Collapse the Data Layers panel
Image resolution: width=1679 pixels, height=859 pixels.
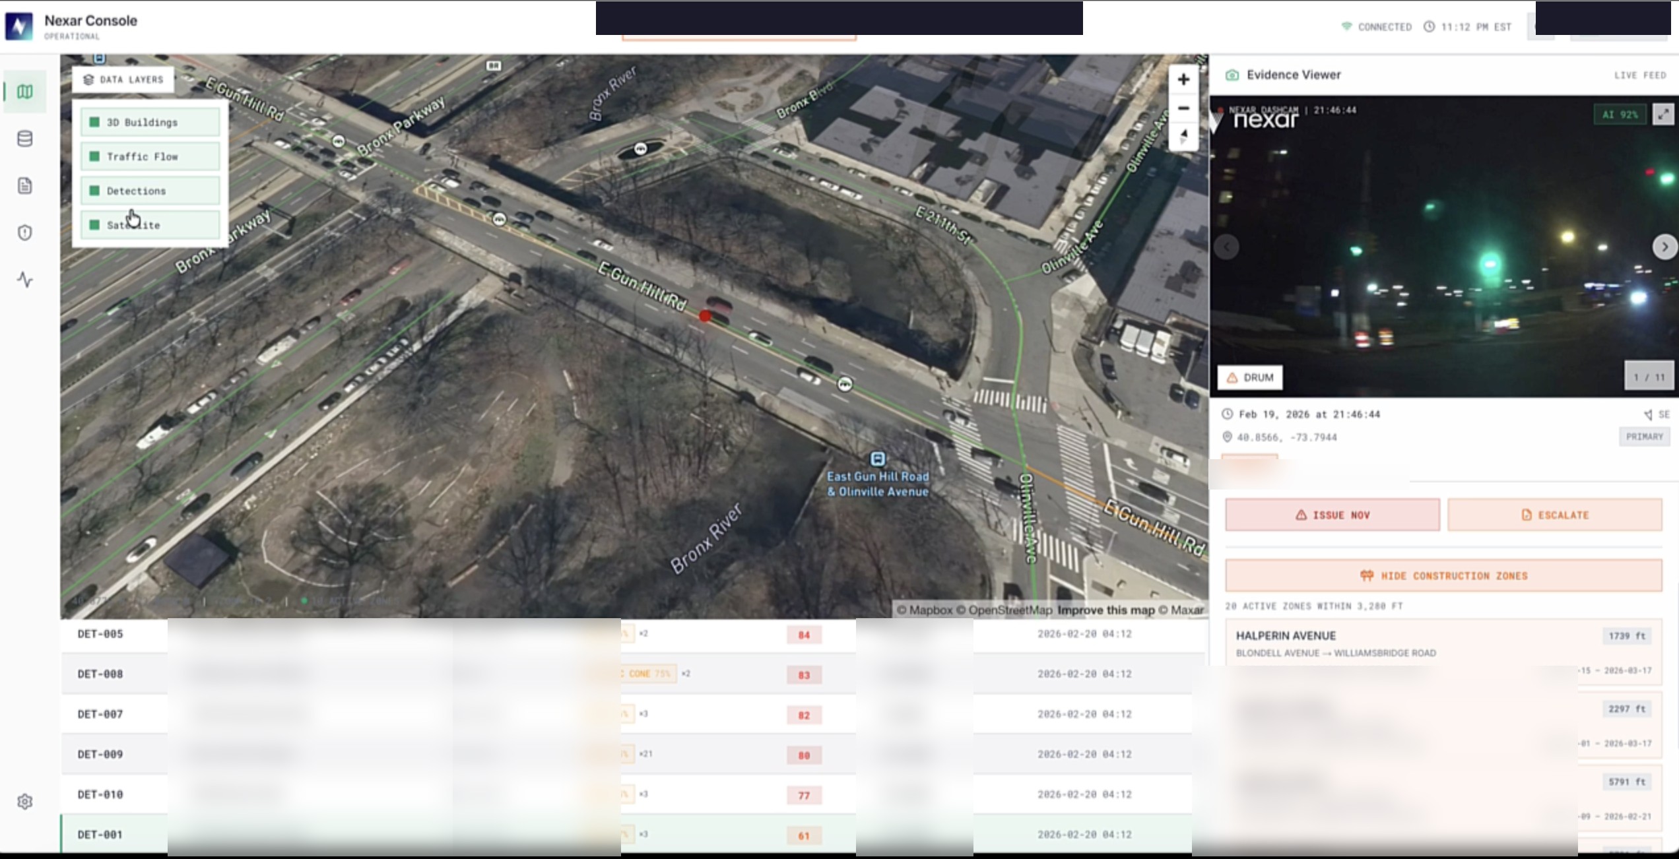click(123, 80)
